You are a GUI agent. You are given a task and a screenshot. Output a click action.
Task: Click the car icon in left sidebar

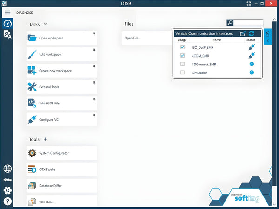7,180
